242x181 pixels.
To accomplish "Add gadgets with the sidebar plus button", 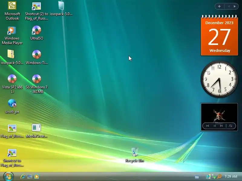I will (x=219, y=6).
